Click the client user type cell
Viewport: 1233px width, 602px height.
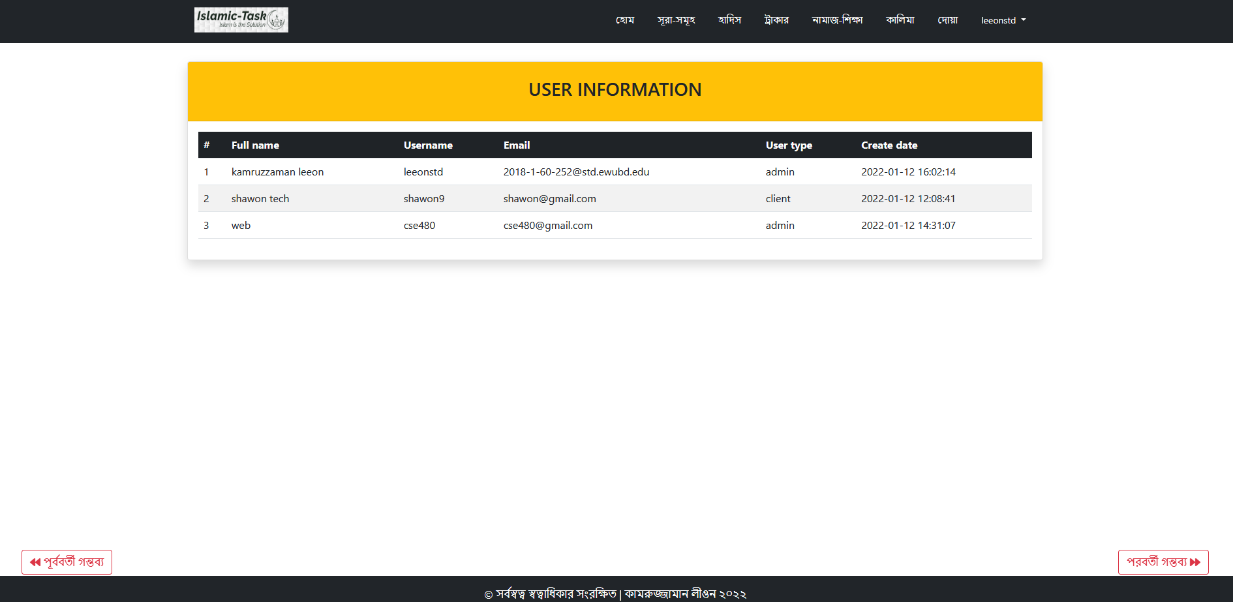point(778,199)
